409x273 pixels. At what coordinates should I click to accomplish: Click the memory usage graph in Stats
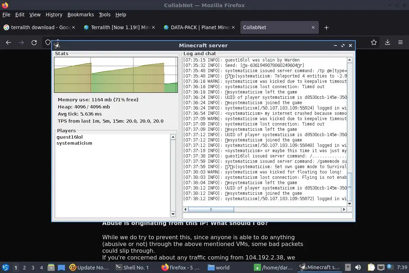116,75
